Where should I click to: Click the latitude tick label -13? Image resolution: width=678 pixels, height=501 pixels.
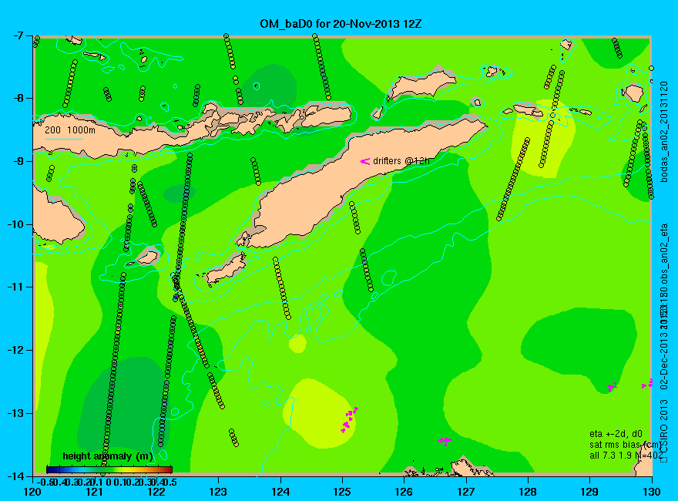coord(16,413)
